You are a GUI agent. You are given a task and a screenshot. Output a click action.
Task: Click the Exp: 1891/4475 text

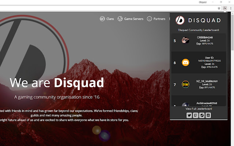205,44
